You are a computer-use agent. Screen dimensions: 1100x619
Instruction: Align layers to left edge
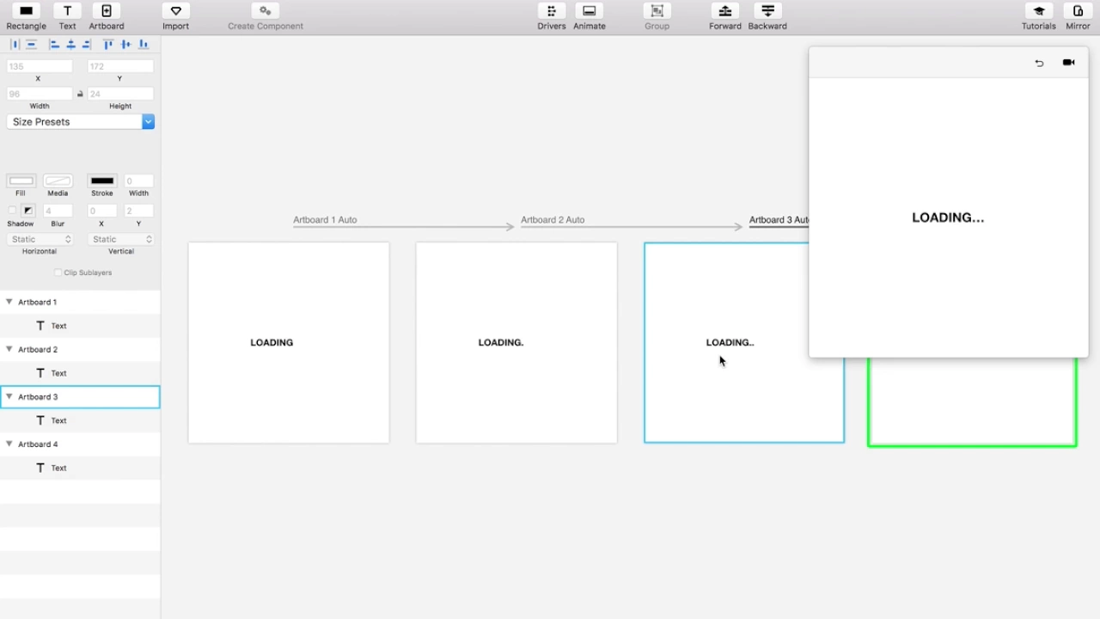tap(54, 45)
